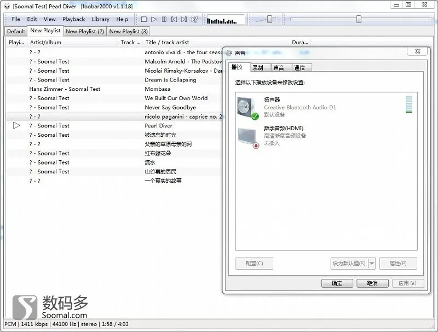
Task: Switch to New Playlist (3) tab
Action: (129, 31)
